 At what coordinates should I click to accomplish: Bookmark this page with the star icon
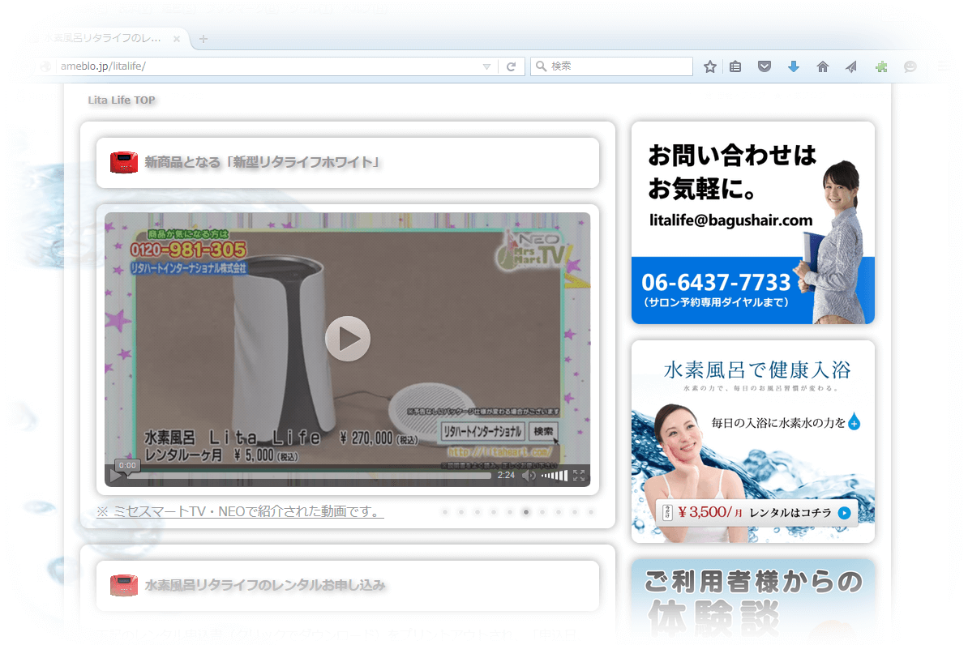[710, 66]
